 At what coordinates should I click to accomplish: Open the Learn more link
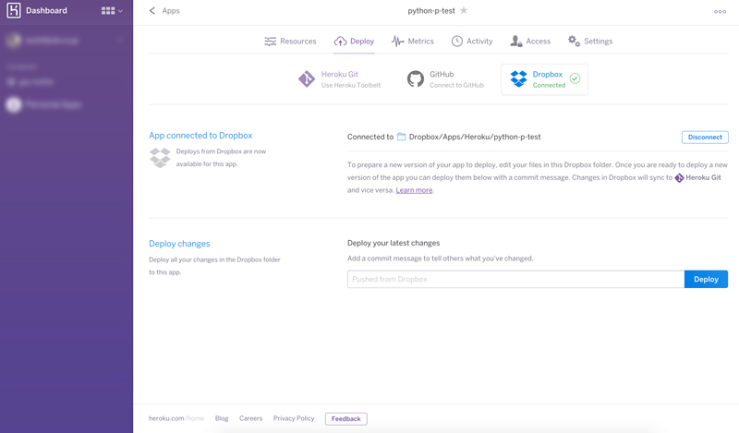pos(414,190)
